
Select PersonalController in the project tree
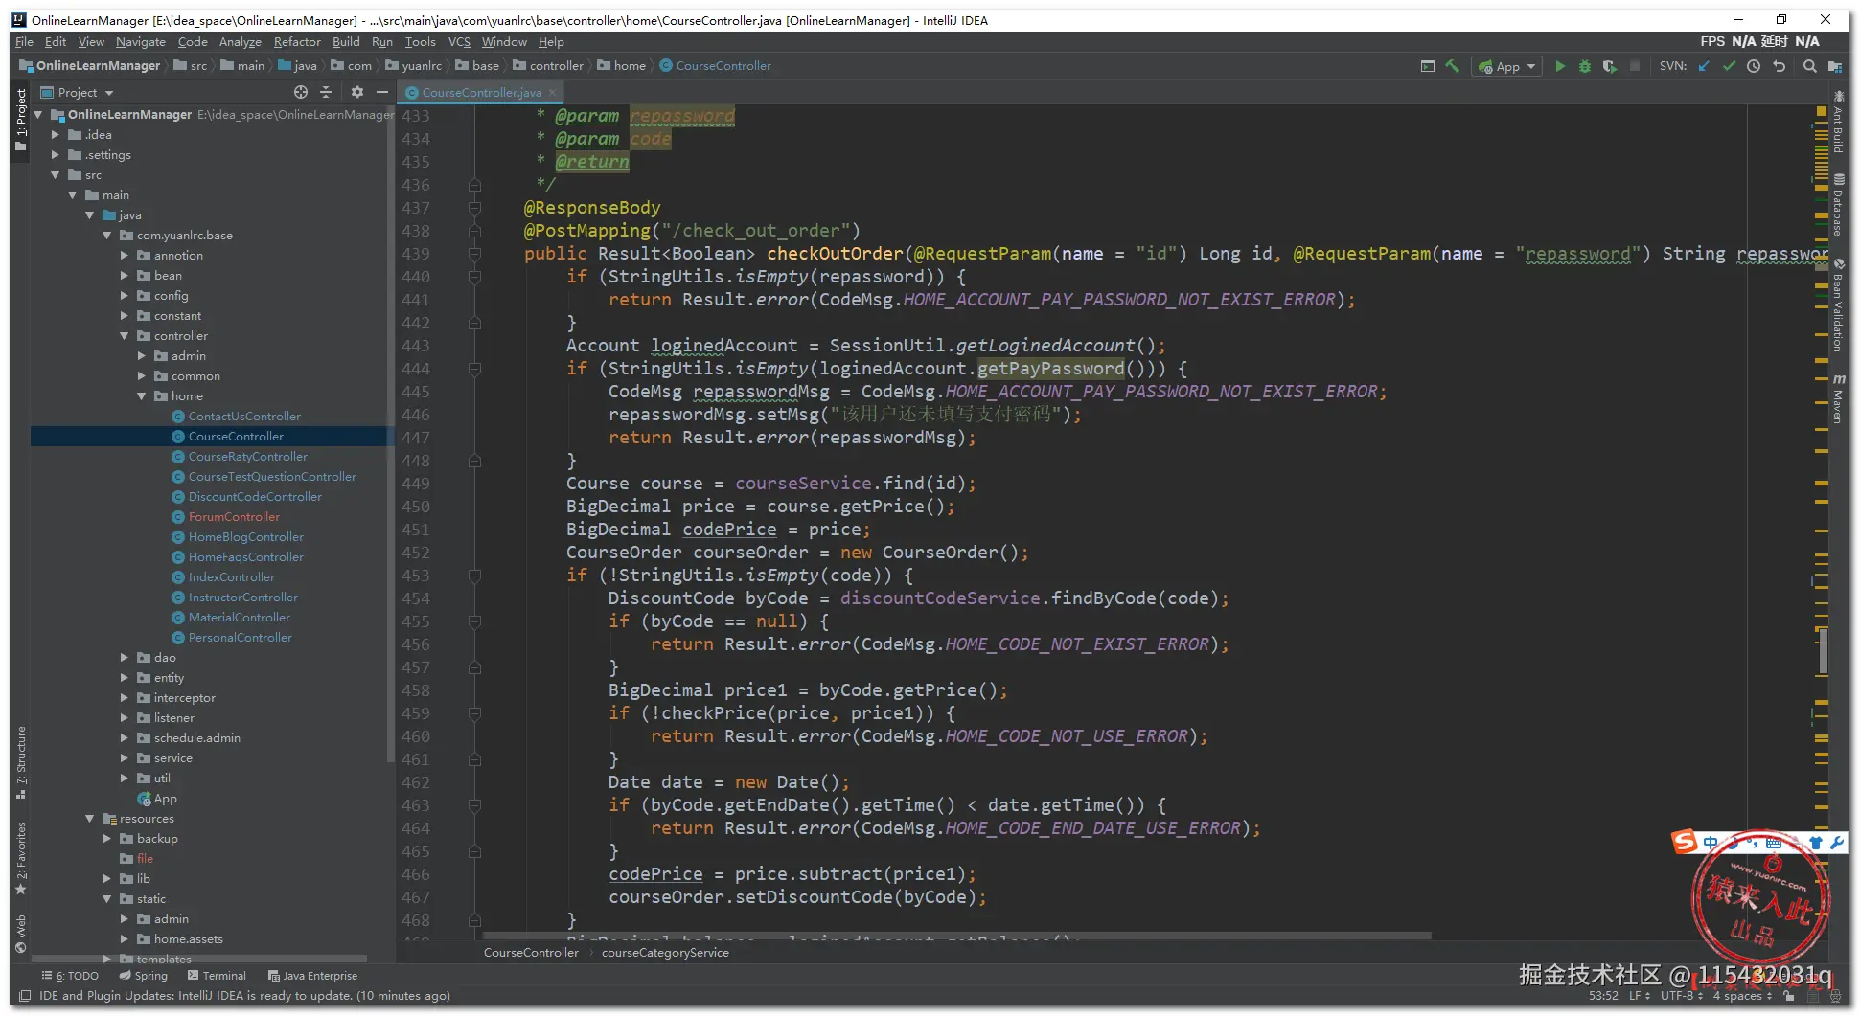[x=240, y=638]
